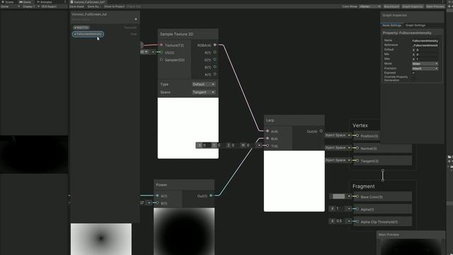453x255 pixels.
Task: Click the Tangent(3) port in the Vertex block
Action: (357, 161)
